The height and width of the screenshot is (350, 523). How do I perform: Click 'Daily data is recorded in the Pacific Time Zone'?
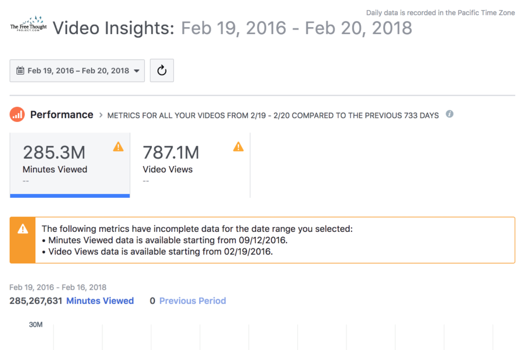[x=440, y=13]
